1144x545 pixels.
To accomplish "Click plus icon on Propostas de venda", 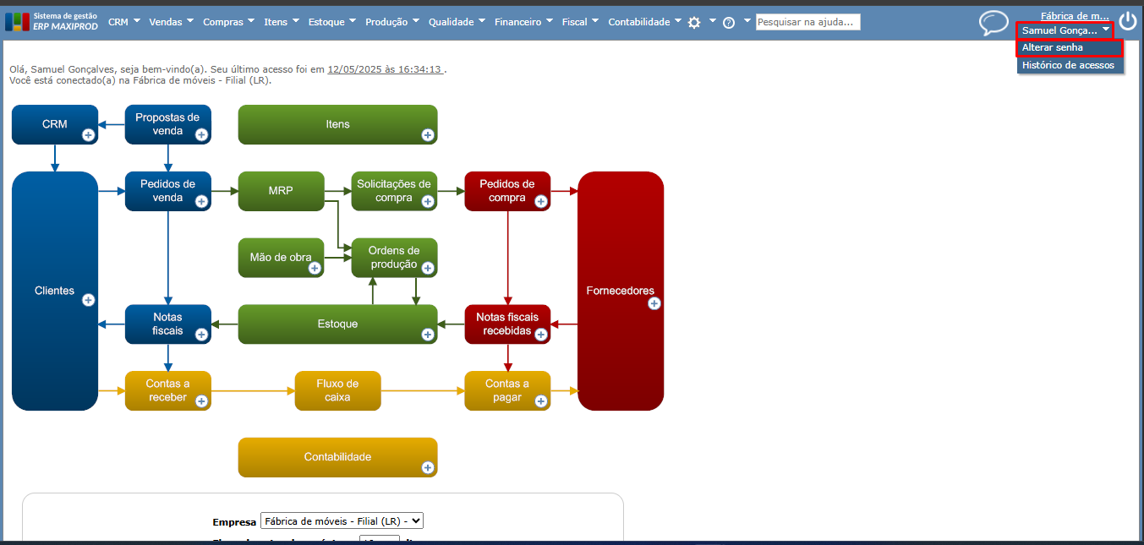I will tap(201, 134).
